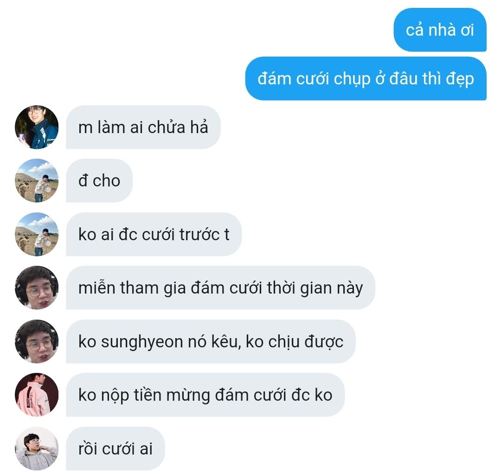Tap the avatar beside 'ko ai đc cưới trước t'
This screenshot has height=474, width=501.
37,234
